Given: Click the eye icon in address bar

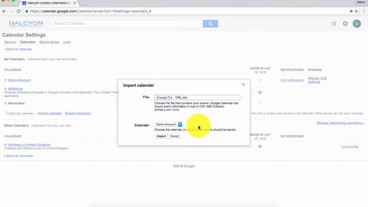Looking at the screenshot, I should coord(351,11).
